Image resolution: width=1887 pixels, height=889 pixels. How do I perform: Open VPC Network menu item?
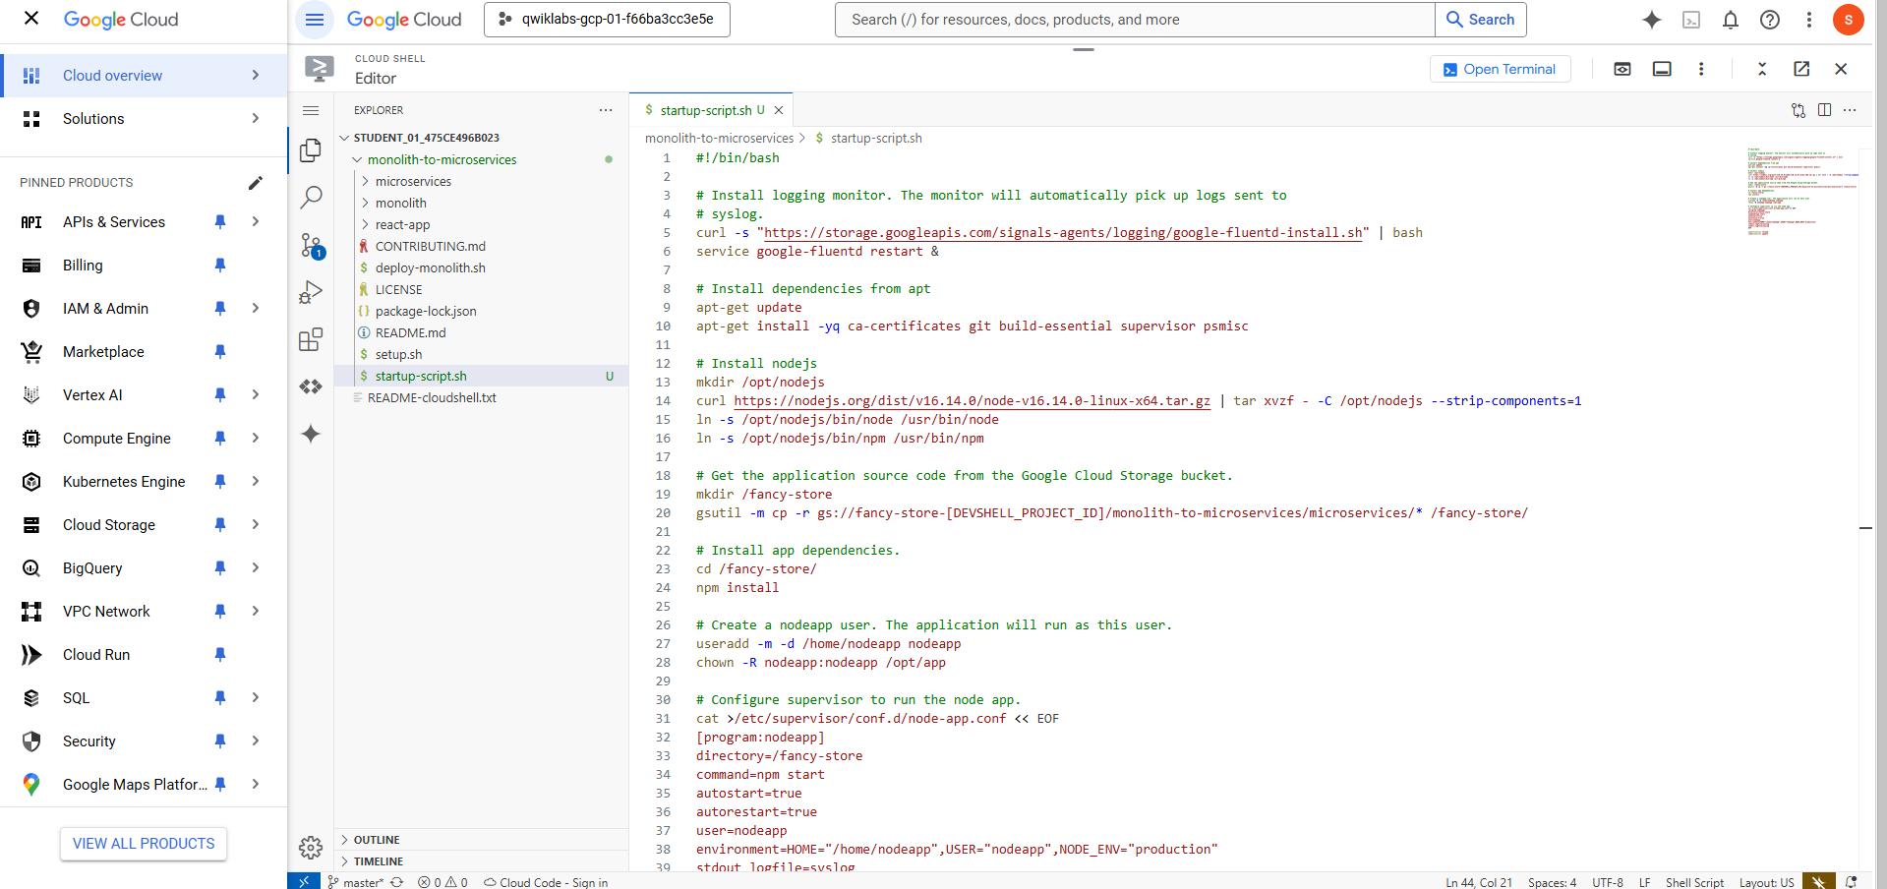106,612
